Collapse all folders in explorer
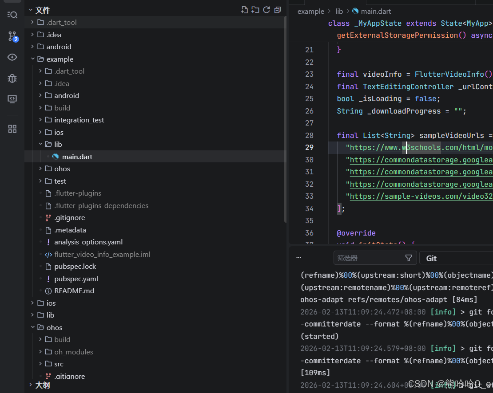 [x=278, y=10]
